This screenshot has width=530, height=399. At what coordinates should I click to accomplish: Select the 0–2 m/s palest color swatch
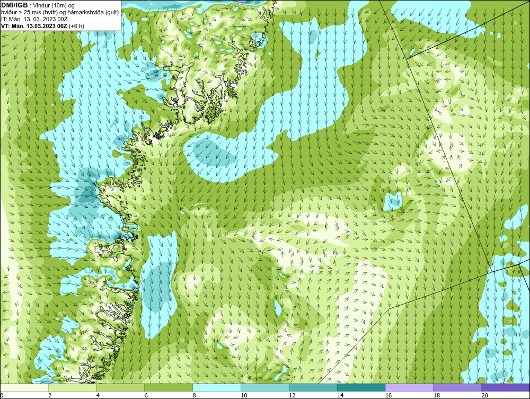coord(24,387)
